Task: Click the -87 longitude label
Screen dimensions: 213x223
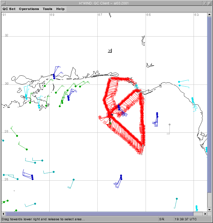Action: (100, 15)
